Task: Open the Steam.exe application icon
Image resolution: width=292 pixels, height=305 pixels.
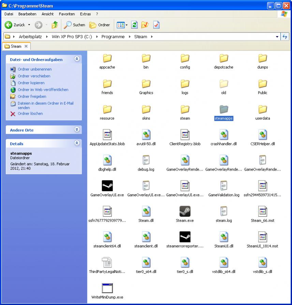Action: [x=185, y=211]
